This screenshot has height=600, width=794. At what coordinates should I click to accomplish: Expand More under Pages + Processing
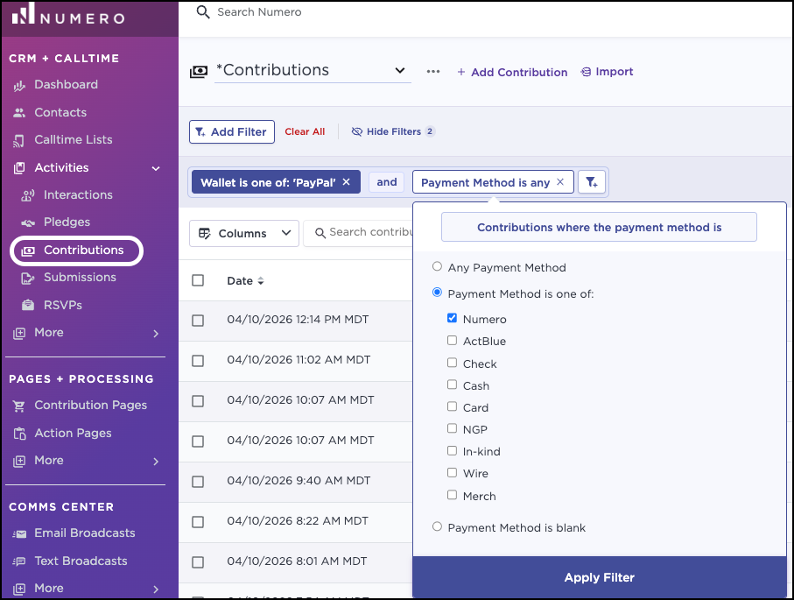156,461
